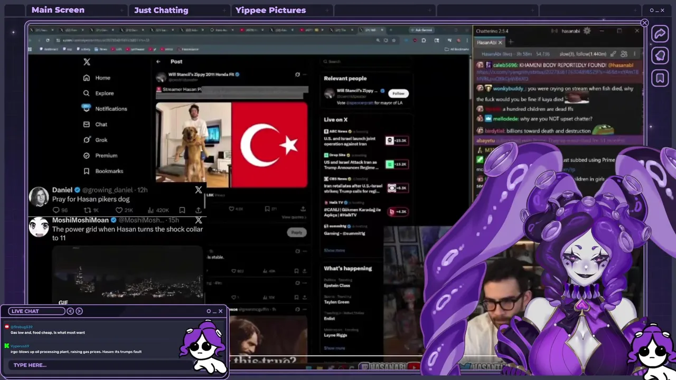Click the dog and flag tweet image
The height and width of the screenshot is (380, 676).
(x=231, y=145)
